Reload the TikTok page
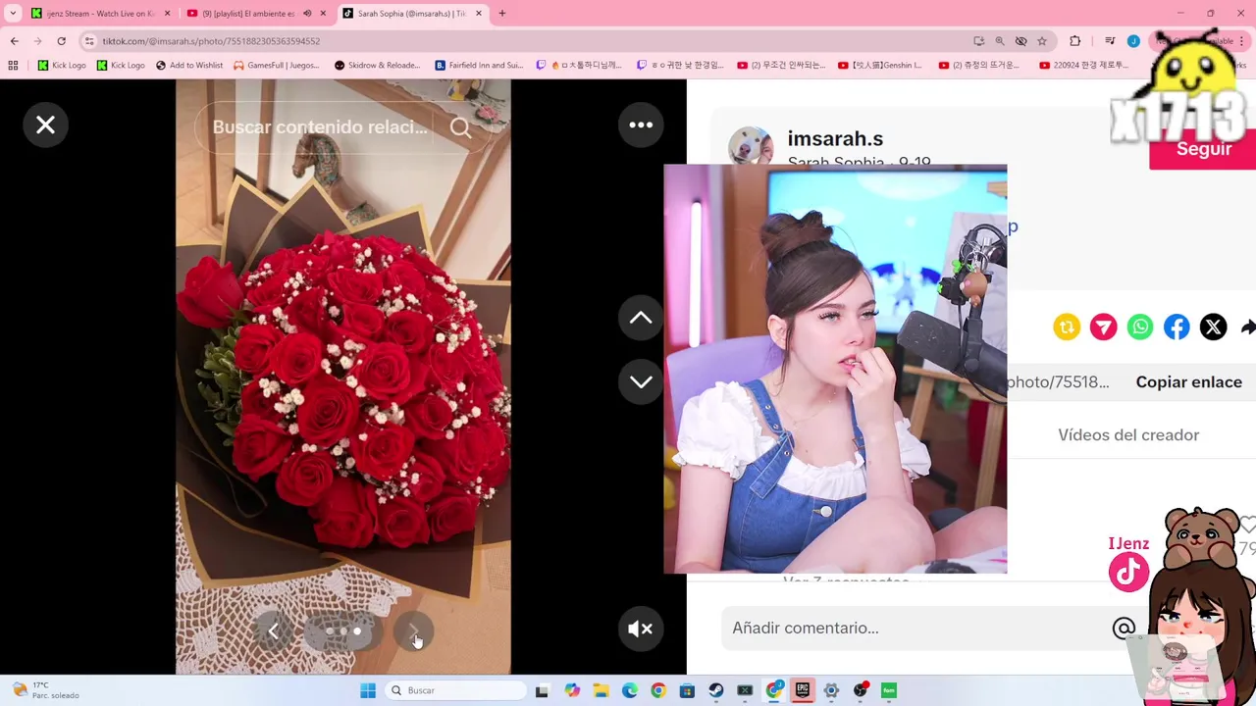 click(x=61, y=41)
